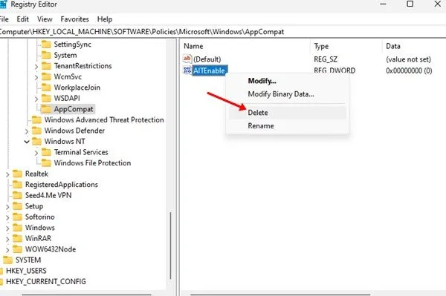The height and width of the screenshot is (296, 446).
Task: Choose Modify... from the context menu
Action: [x=287, y=81]
